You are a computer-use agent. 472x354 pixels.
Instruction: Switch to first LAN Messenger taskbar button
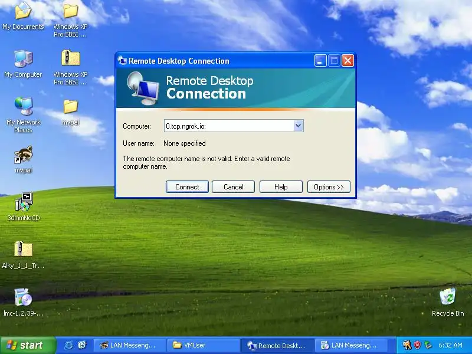[129, 345]
